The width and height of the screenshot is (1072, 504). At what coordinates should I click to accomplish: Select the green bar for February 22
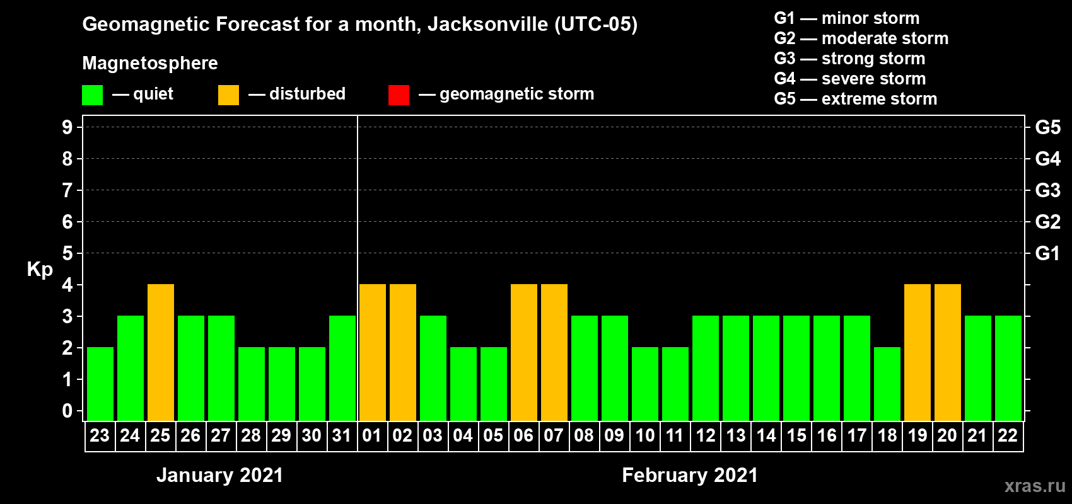[1008, 368]
